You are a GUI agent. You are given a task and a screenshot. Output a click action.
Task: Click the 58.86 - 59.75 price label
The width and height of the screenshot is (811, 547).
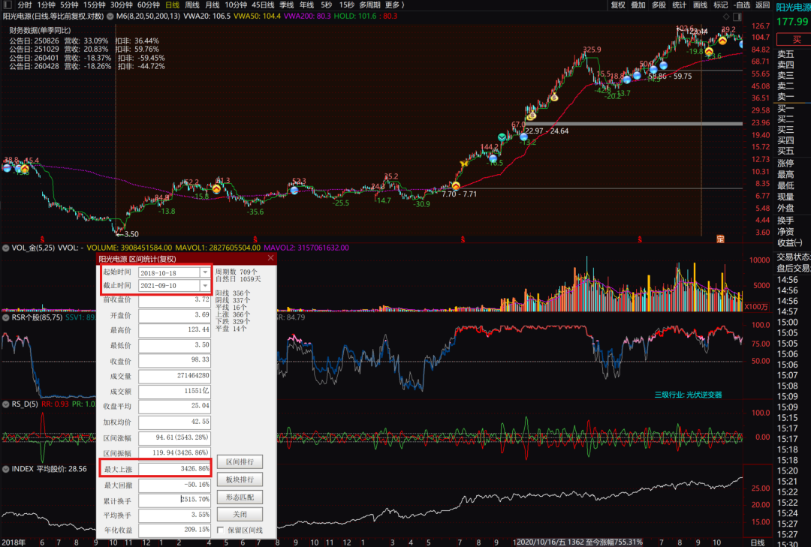click(x=670, y=76)
